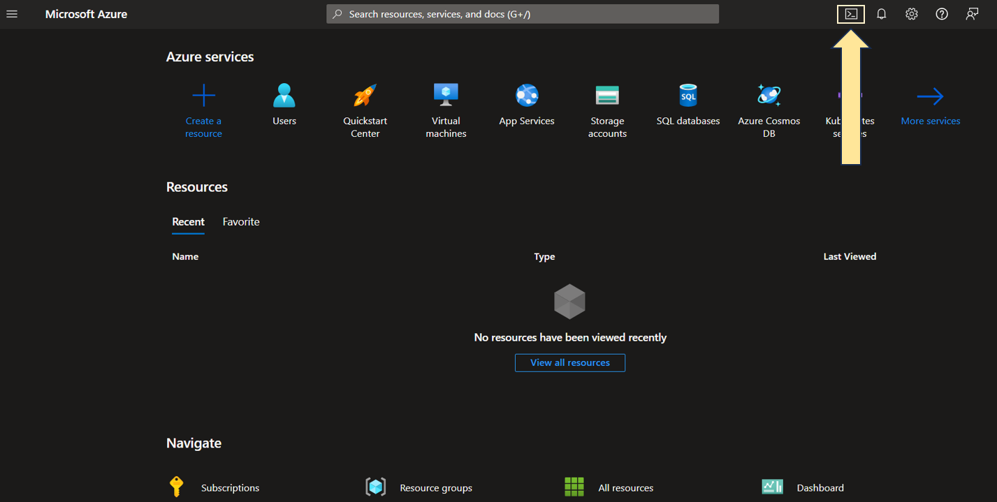Focus the search resources, services, and docs box

tap(523, 14)
